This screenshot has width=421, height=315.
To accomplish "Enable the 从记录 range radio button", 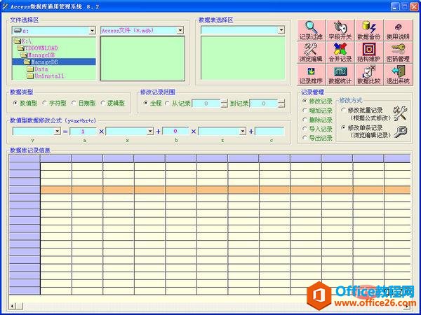I will pos(167,103).
